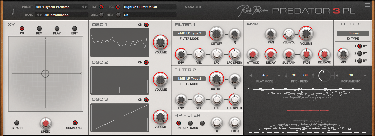Open Arp play mode selector

click(265, 75)
